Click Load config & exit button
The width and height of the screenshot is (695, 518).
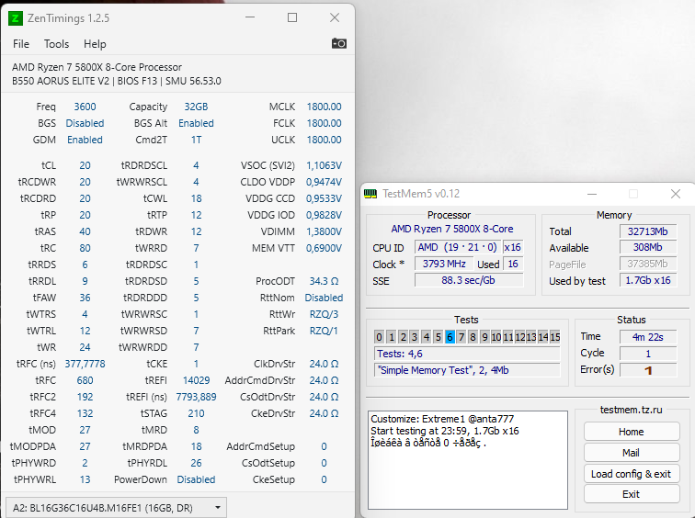point(632,474)
